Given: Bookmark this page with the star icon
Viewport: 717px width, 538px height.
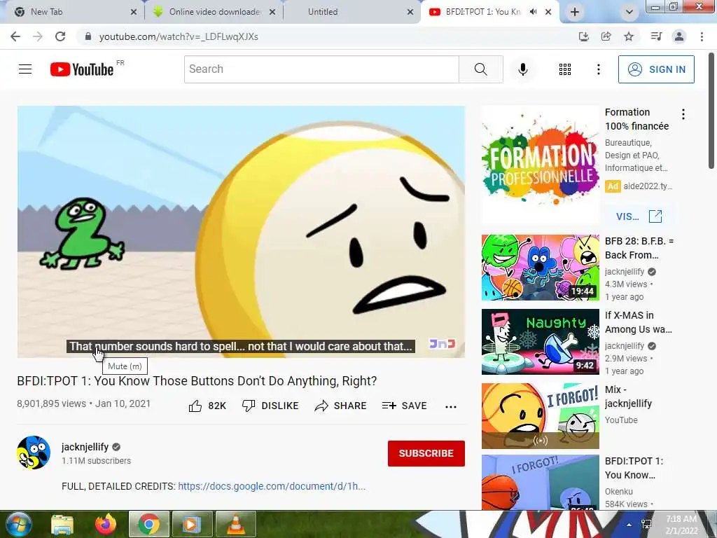Looking at the screenshot, I should click(629, 36).
